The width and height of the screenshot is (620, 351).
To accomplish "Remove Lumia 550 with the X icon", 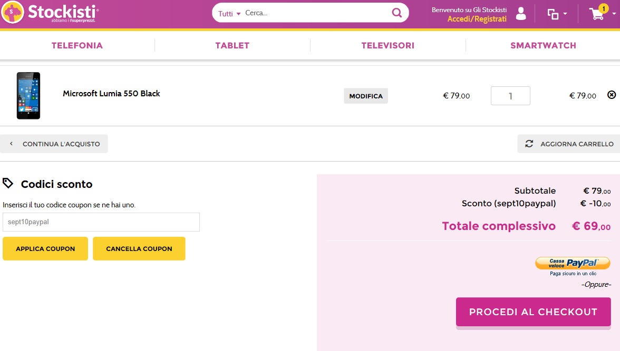I will (x=612, y=95).
